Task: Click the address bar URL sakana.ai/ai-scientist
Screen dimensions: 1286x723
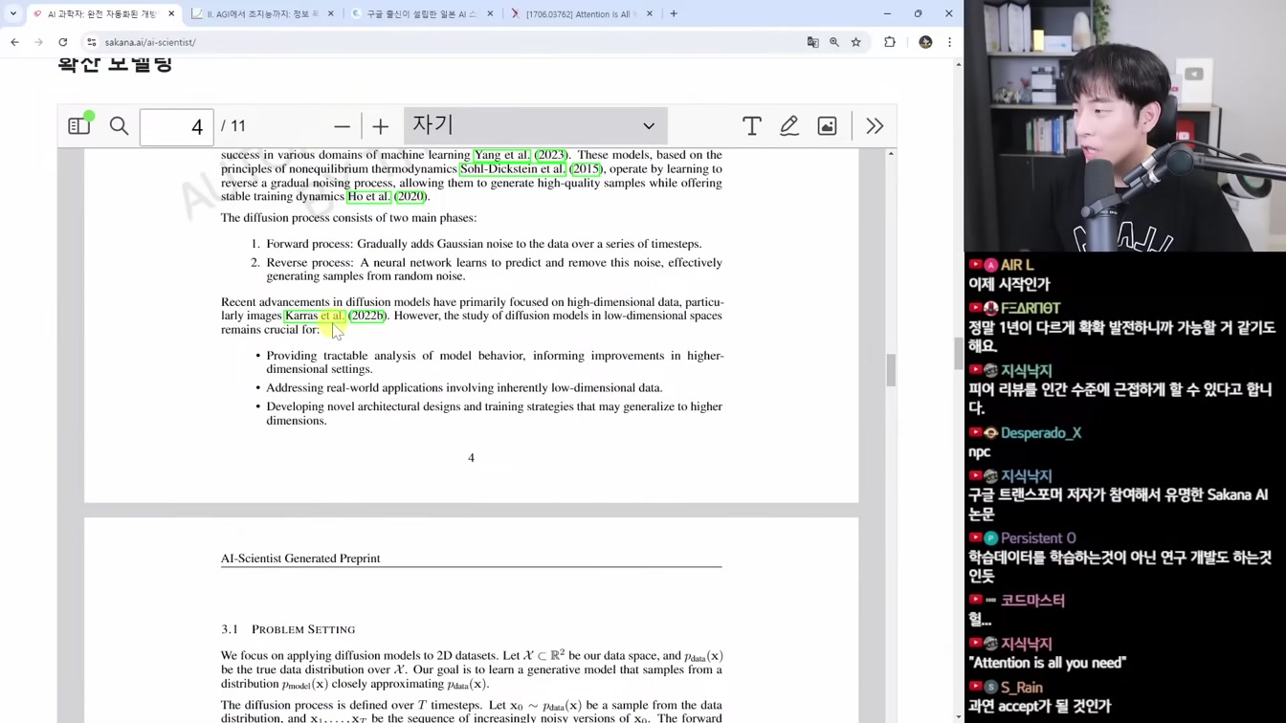Action: 150,42
